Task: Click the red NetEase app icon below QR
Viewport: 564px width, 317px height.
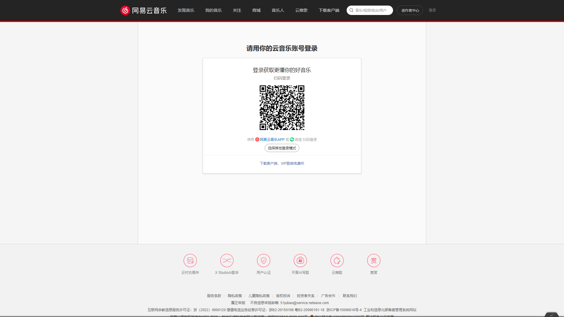Action: (x=257, y=139)
